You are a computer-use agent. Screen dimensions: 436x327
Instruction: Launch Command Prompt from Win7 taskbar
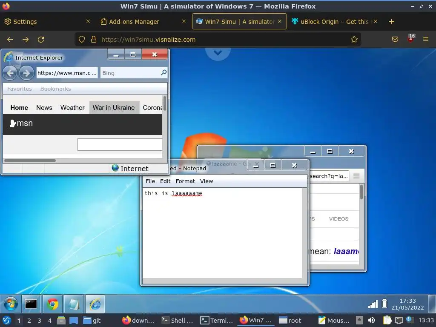(31, 304)
